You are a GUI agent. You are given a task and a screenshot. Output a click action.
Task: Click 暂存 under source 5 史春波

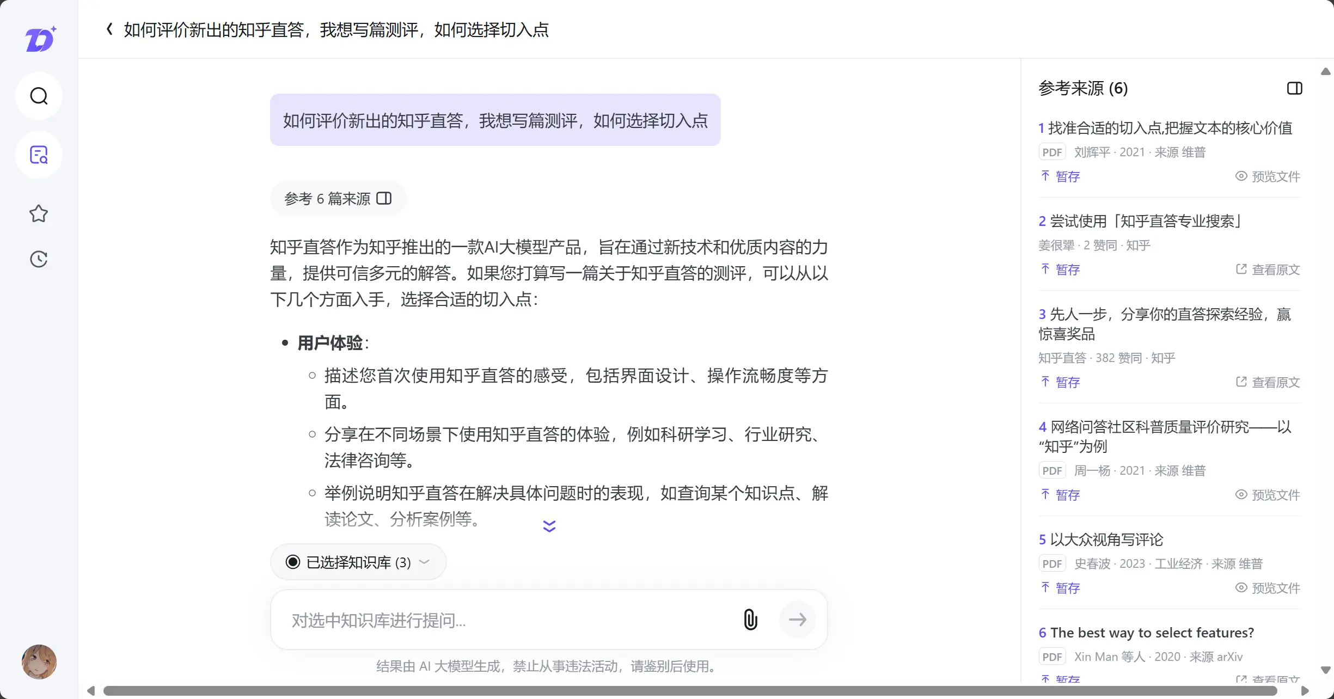coord(1061,588)
